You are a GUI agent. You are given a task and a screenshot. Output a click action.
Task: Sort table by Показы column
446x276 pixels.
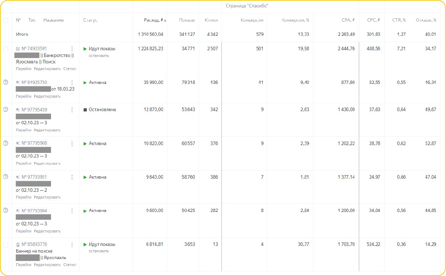[187, 20]
